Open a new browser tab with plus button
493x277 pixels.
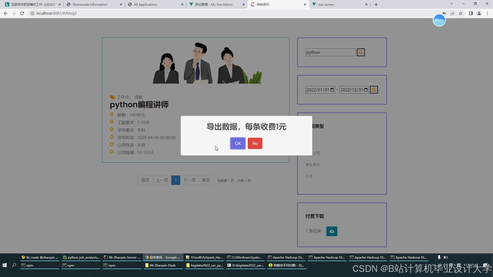point(376,4)
